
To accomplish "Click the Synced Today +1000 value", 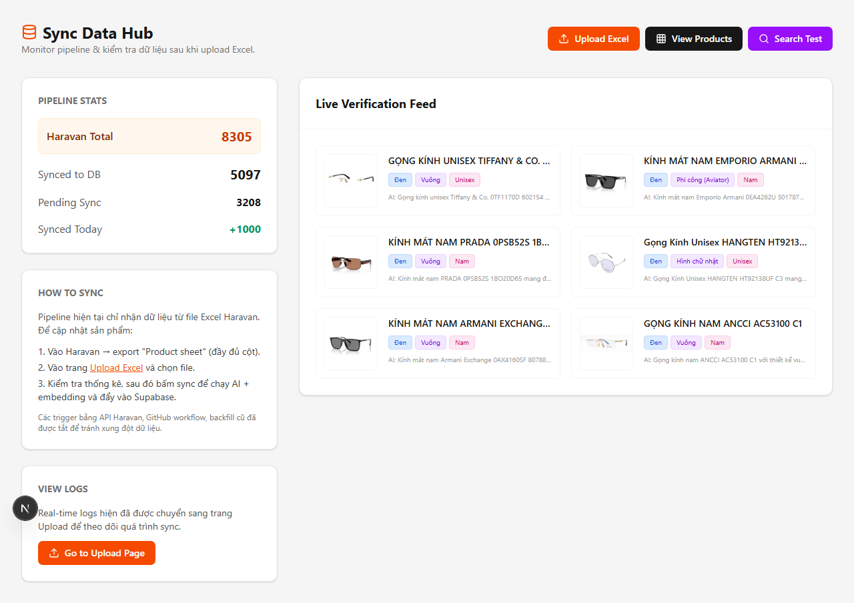I will 245,229.
